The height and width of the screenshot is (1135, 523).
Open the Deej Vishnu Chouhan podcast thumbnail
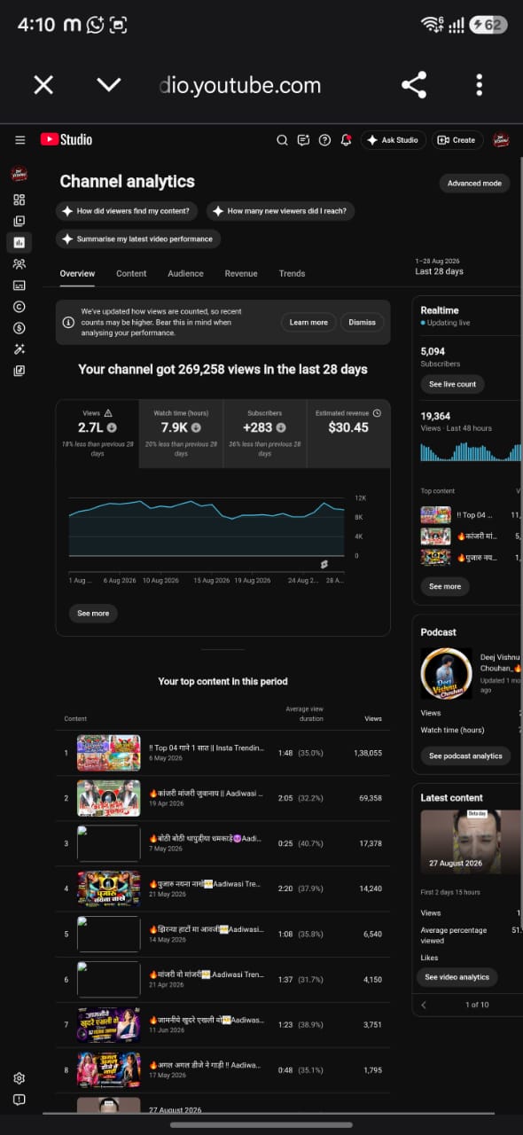446,673
